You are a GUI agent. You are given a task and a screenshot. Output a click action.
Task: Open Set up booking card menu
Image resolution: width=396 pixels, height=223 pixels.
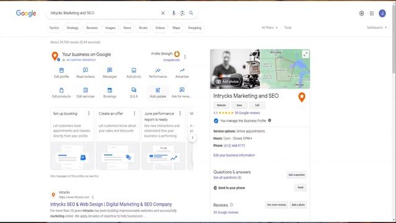88,113
